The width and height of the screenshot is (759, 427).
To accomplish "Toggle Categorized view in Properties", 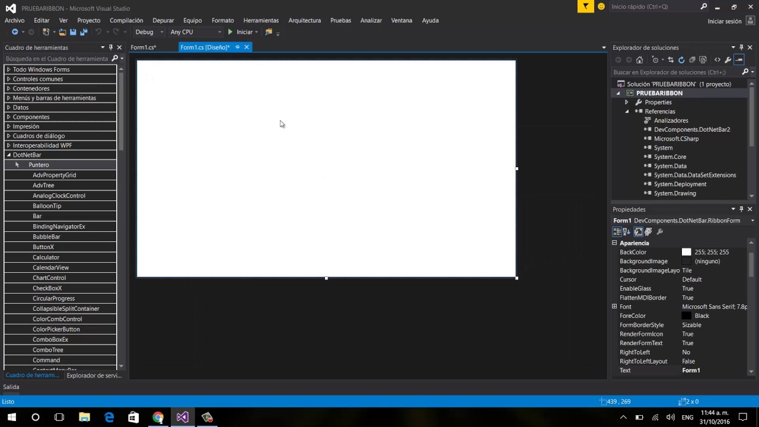I will coord(617,232).
